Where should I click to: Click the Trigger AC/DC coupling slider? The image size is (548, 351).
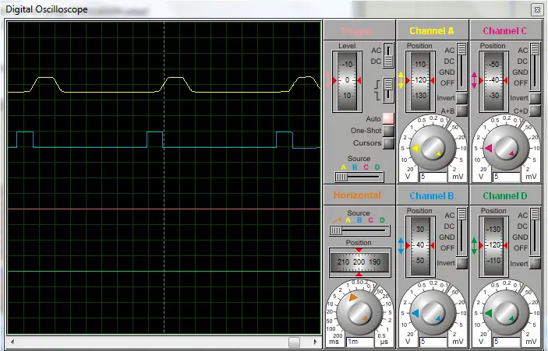(x=388, y=55)
